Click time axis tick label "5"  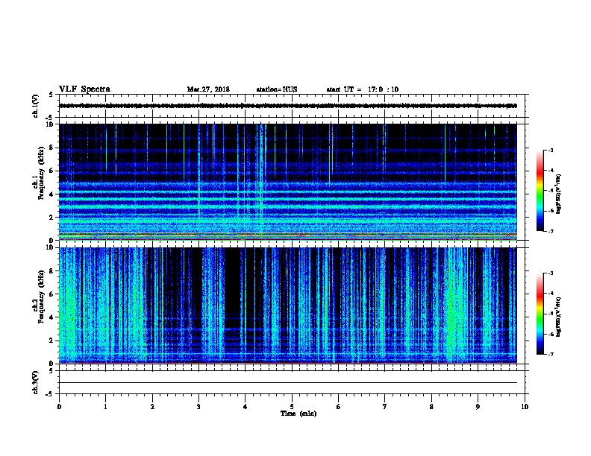[292, 407]
